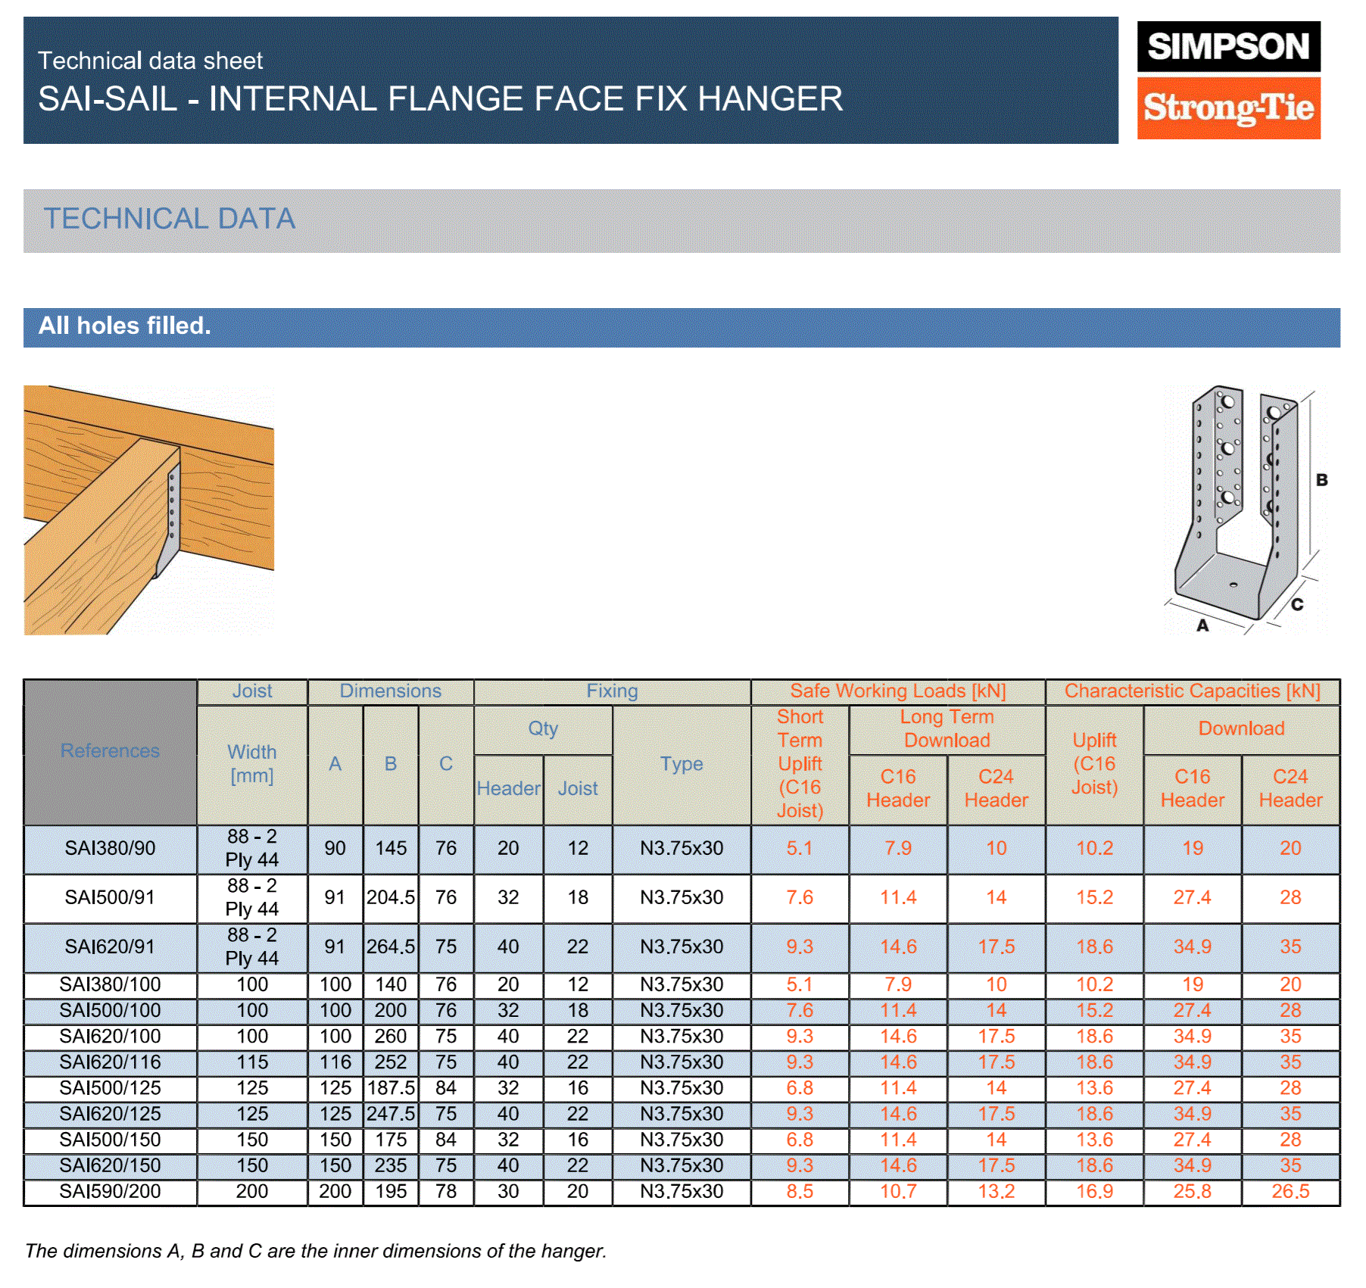Viewport: 1366px width, 1288px height.
Task: Click the Safe Working Loads [kN] header
Action: tap(897, 691)
